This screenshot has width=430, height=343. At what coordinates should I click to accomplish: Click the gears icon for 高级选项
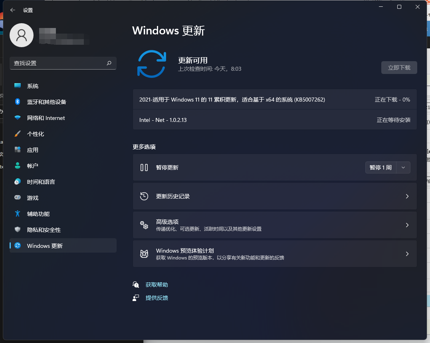coord(144,225)
